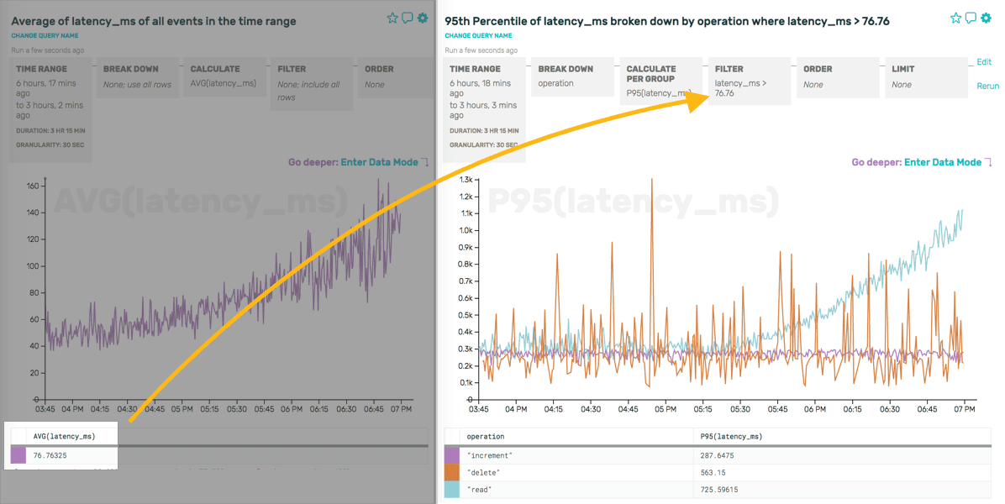Open the CALCULATE PER GROUP P95 clause
The height and width of the screenshot is (504, 1005).
click(657, 80)
